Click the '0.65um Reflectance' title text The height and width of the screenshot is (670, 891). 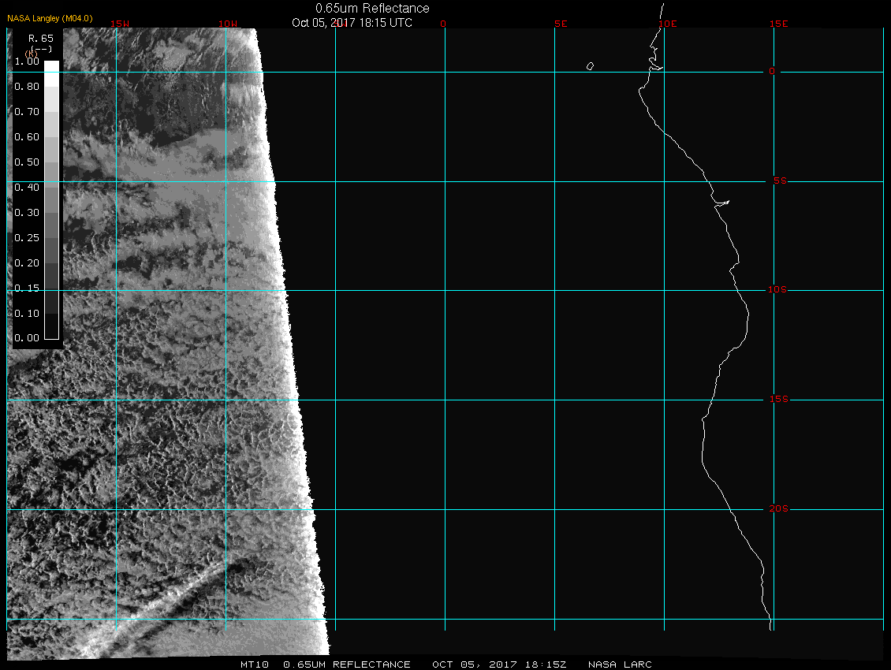tap(372, 8)
